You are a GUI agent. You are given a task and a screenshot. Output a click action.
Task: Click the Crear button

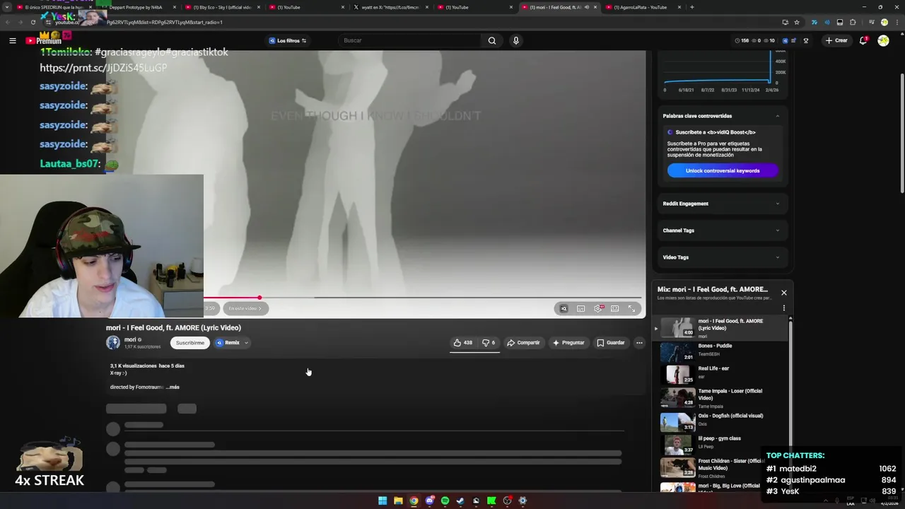point(836,40)
